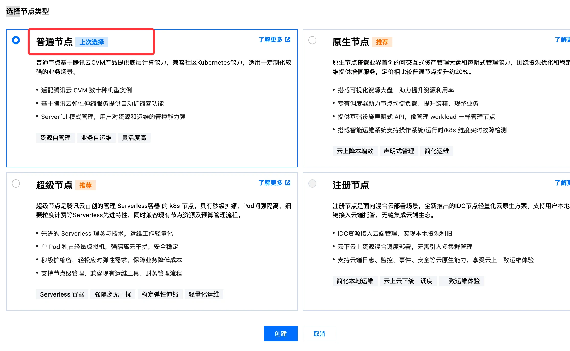Open 了解更多 link for 注册节点
This screenshot has height=351, width=570.
(562, 183)
